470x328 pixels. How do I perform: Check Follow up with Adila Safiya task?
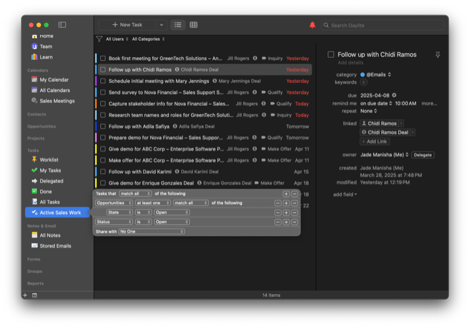pyautogui.click(x=103, y=126)
